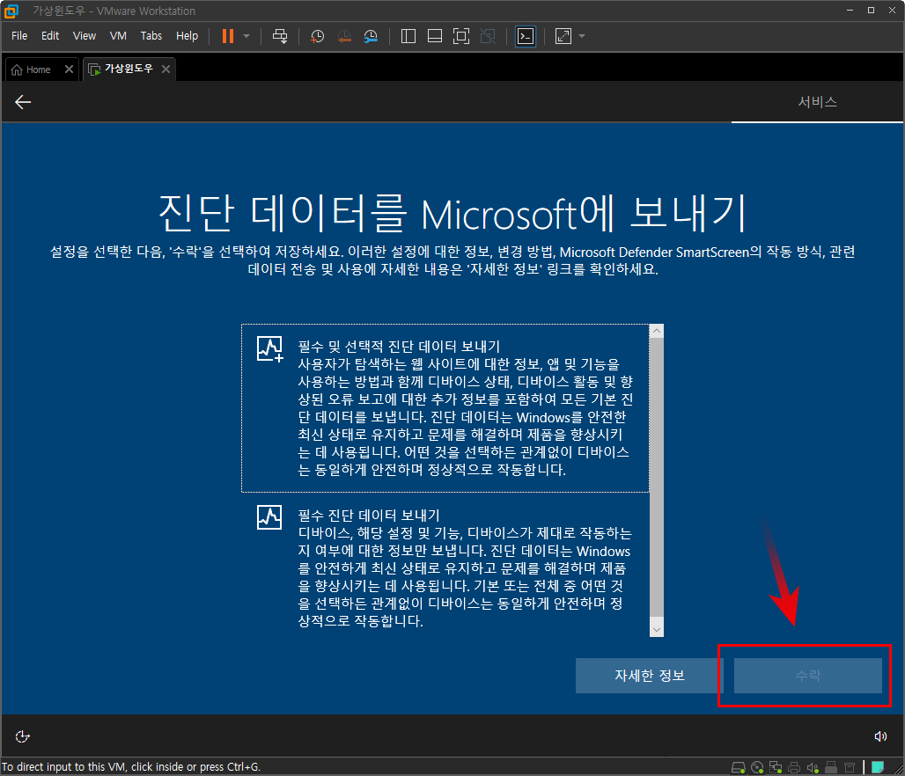Open the VM menu
Image resolution: width=905 pixels, height=776 pixels.
tap(118, 36)
